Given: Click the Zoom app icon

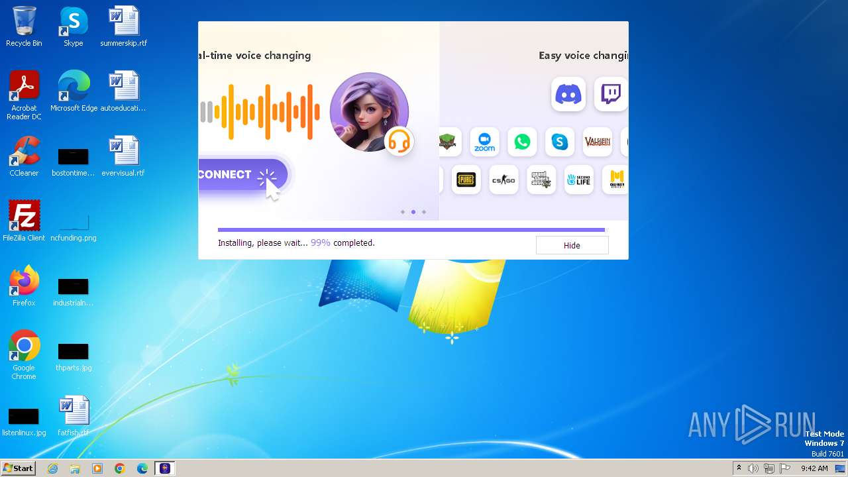Looking at the screenshot, I should click(484, 142).
